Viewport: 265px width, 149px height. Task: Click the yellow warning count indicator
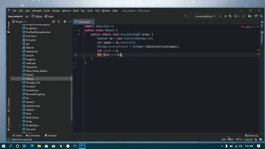coord(248,27)
